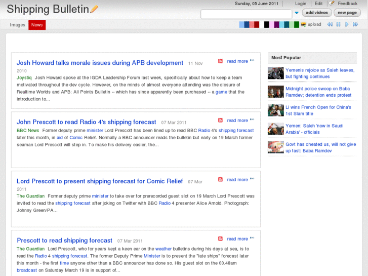
Task: Choose the black color swatch
Action: point(267,24)
